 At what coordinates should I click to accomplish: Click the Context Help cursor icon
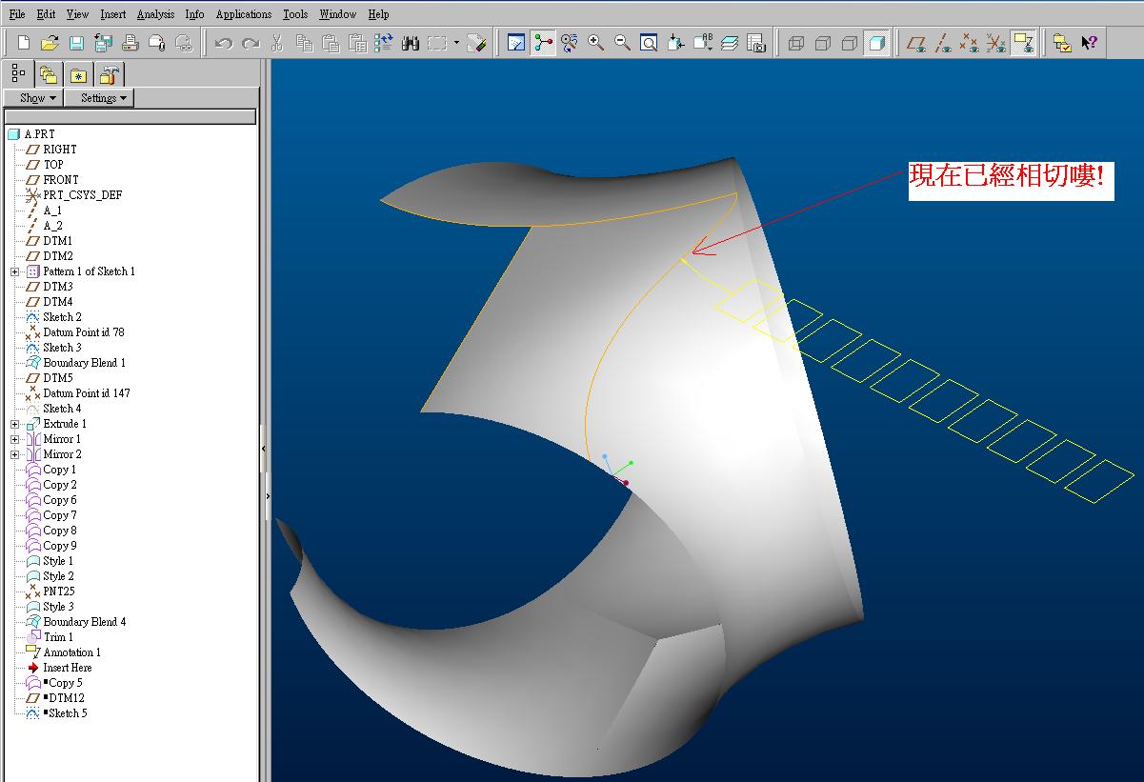[1090, 43]
